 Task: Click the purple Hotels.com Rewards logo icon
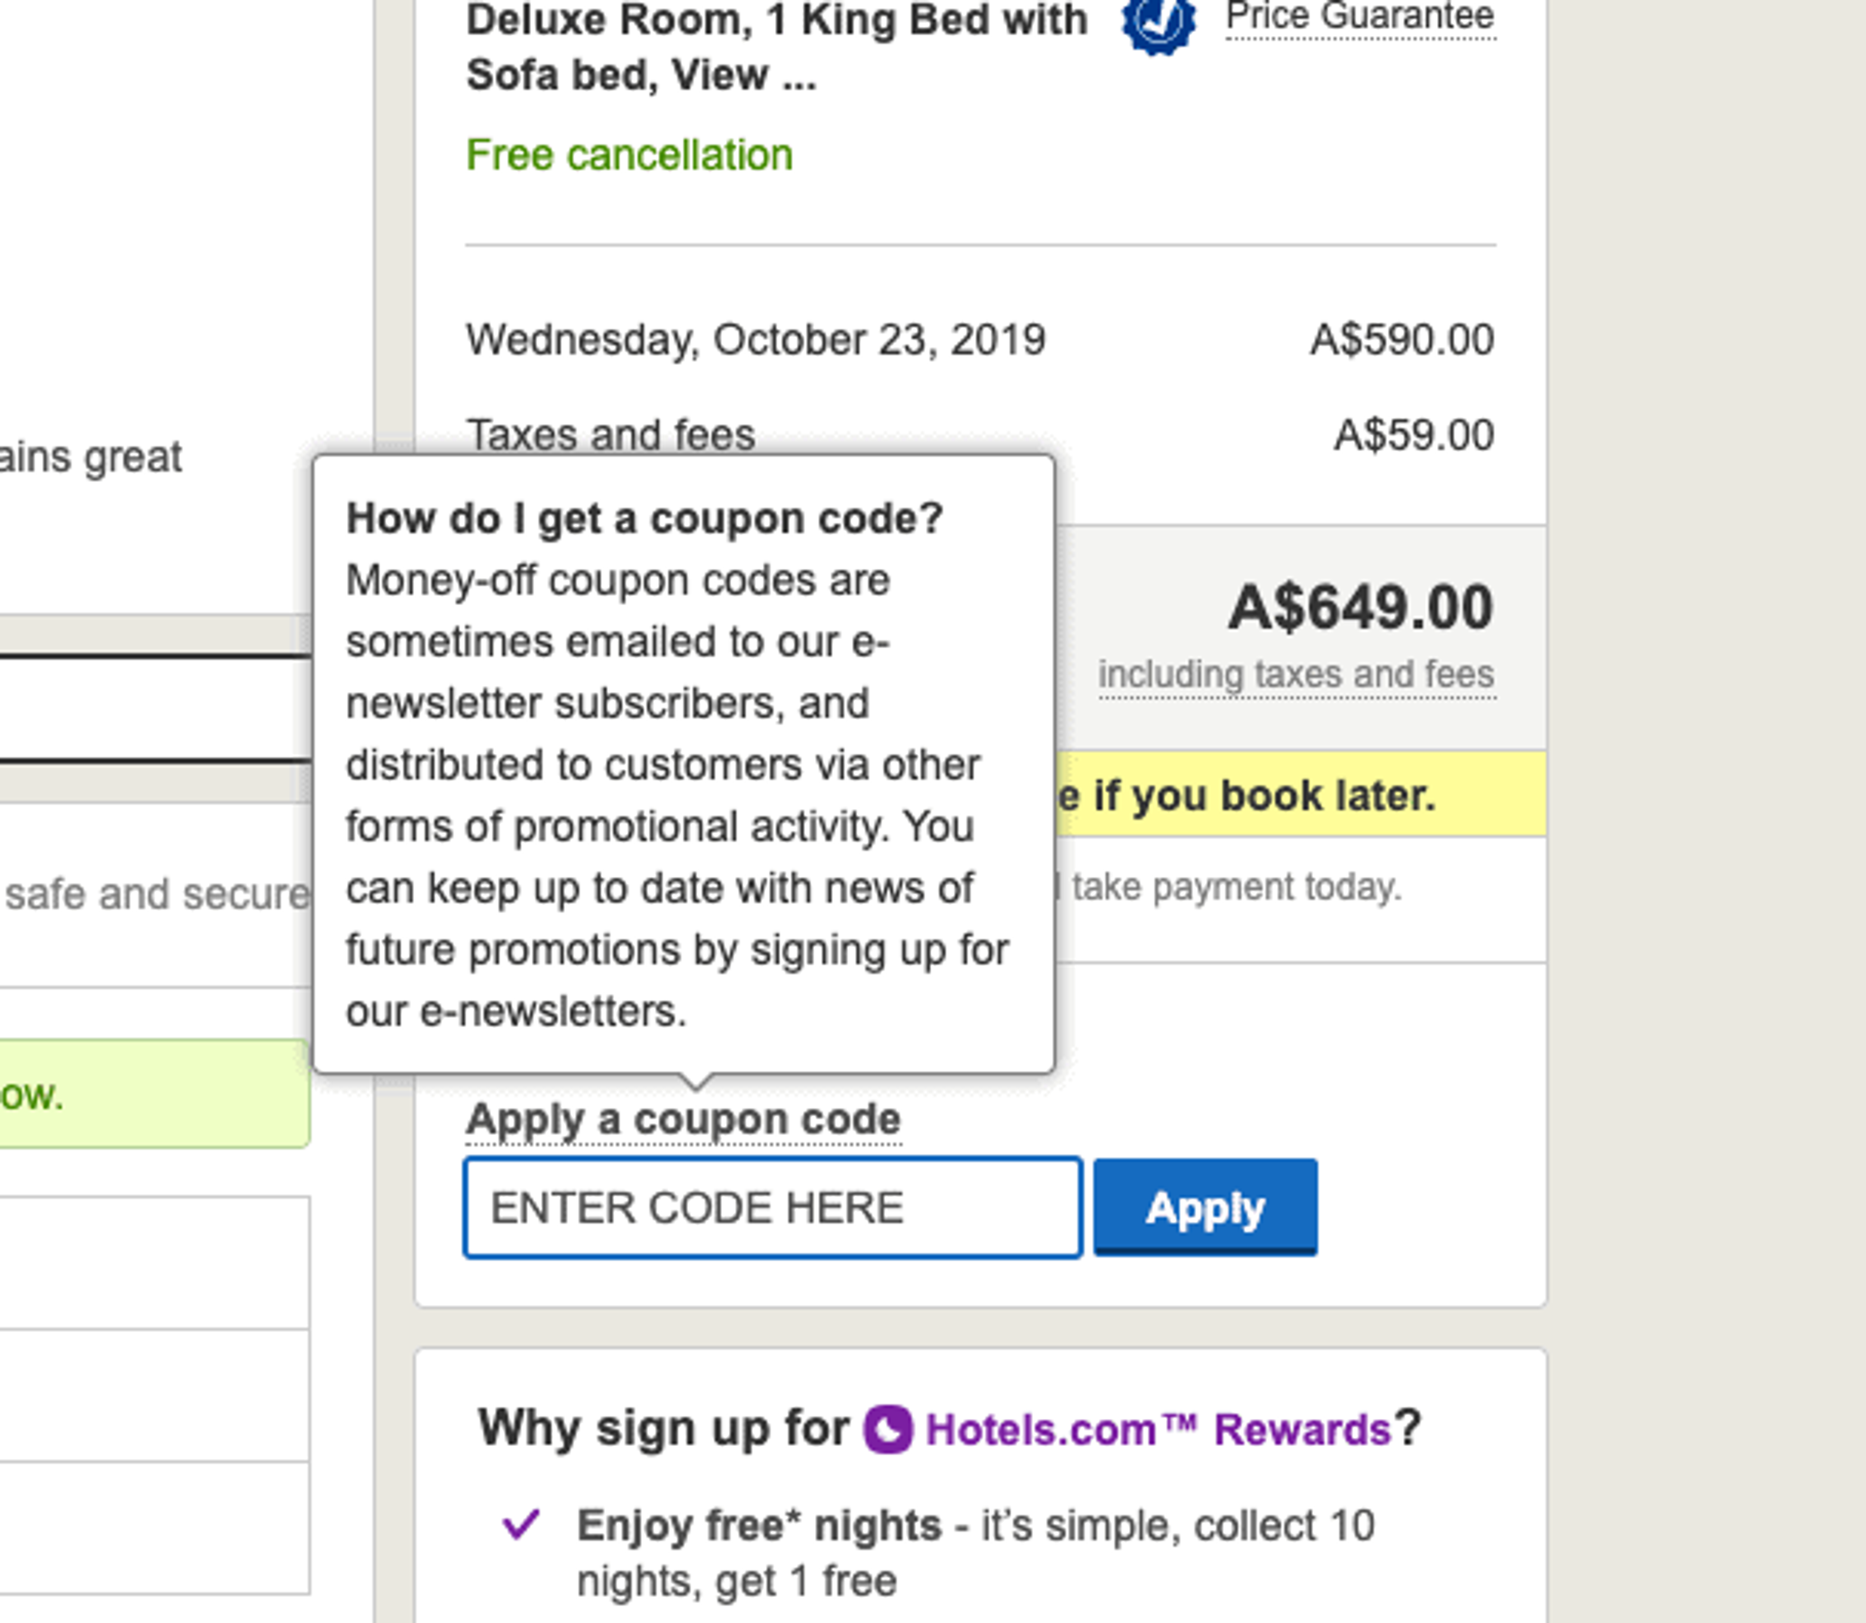point(887,1429)
